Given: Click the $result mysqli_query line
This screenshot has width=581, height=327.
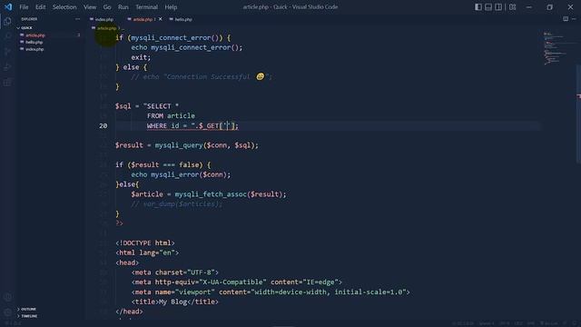Looking at the screenshot, I should click(187, 145).
